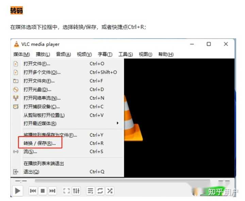Click the quit door icon
The height and width of the screenshot is (201, 245).
coord(16,172)
